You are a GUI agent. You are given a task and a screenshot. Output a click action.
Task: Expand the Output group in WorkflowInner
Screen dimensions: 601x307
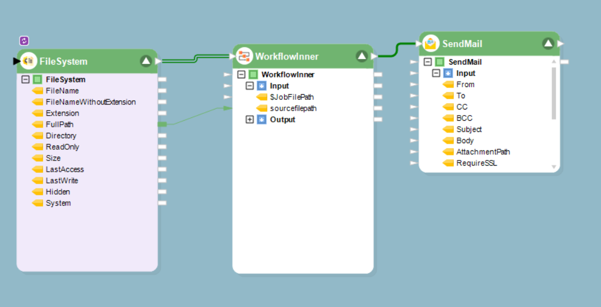point(249,120)
